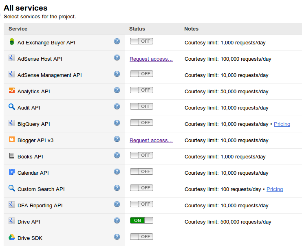The height and width of the screenshot is (246, 302).
Task: Click the DFA Reporting API service icon
Action: click(x=11, y=204)
